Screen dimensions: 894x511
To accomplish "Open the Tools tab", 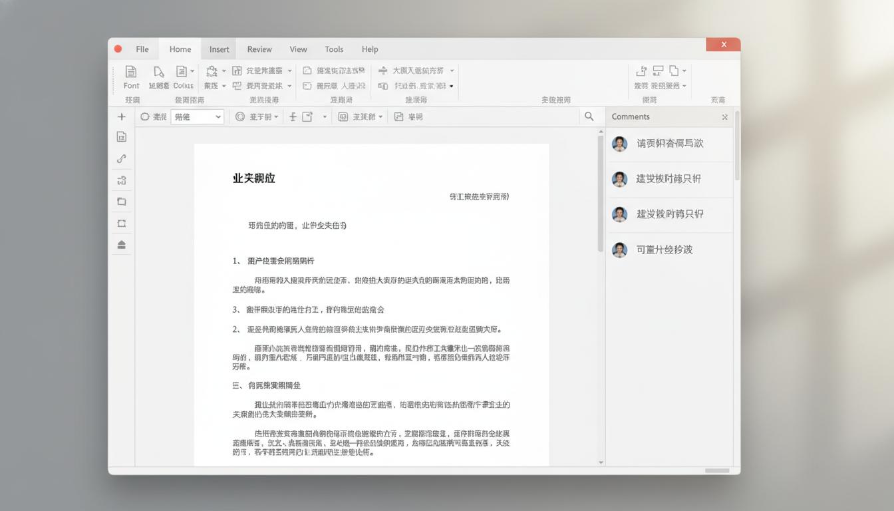I will (334, 49).
